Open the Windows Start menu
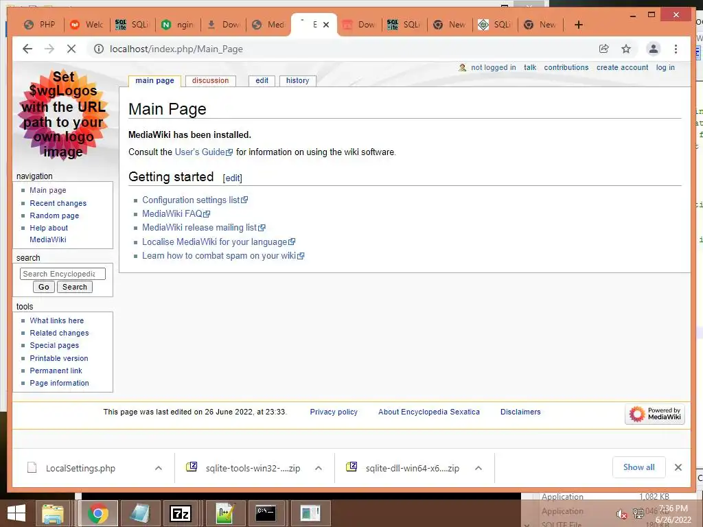Screen dimensions: 703x527 click(x=16, y=513)
